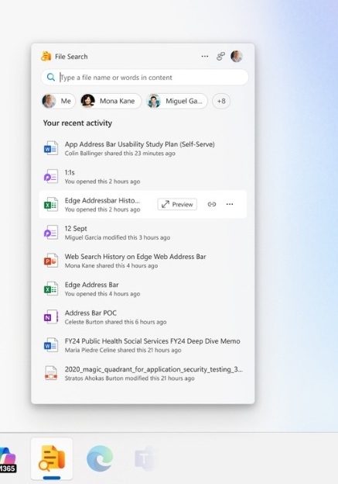The width and height of the screenshot is (338, 484).
Task: Open more actions for Edge Addressbar Histo
Action: click(x=230, y=204)
